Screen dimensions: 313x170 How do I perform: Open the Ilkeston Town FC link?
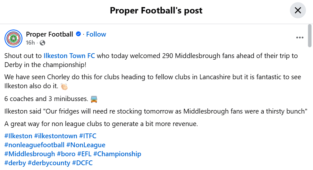[x=69, y=56]
